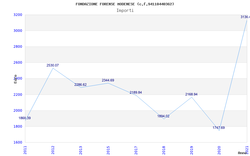250x156 pixels.
Task: Click x-axis year label 2015
Action: [108, 150]
